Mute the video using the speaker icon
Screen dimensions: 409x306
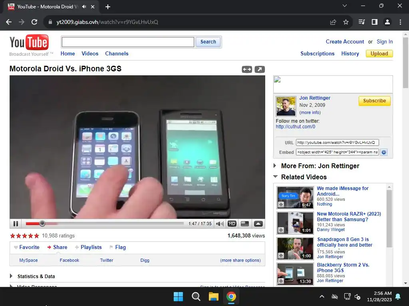[x=220, y=224]
